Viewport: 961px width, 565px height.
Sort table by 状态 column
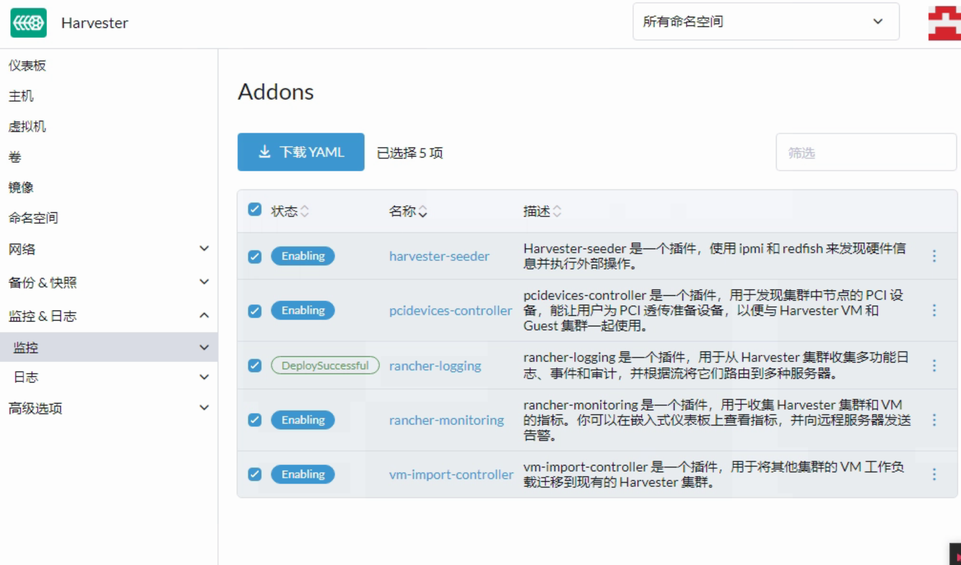[x=290, y=211]
